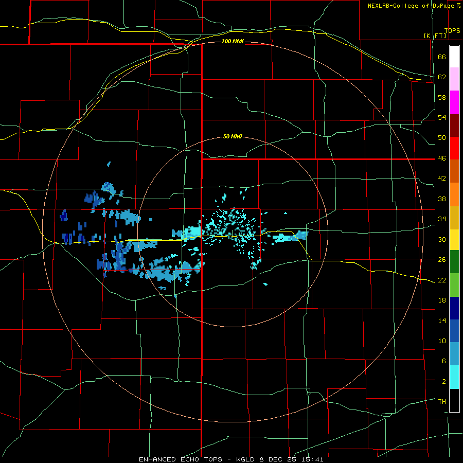Select the dark green legend swatch
463x463 pixels.
coord(454,262)
